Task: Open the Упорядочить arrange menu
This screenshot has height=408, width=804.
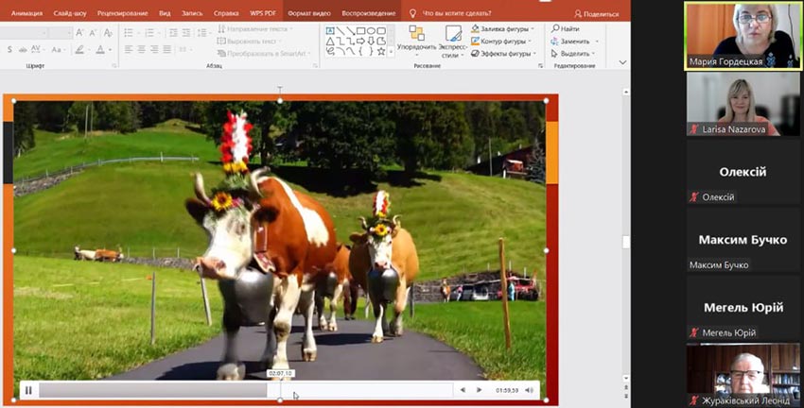Action: click(416, 42)
